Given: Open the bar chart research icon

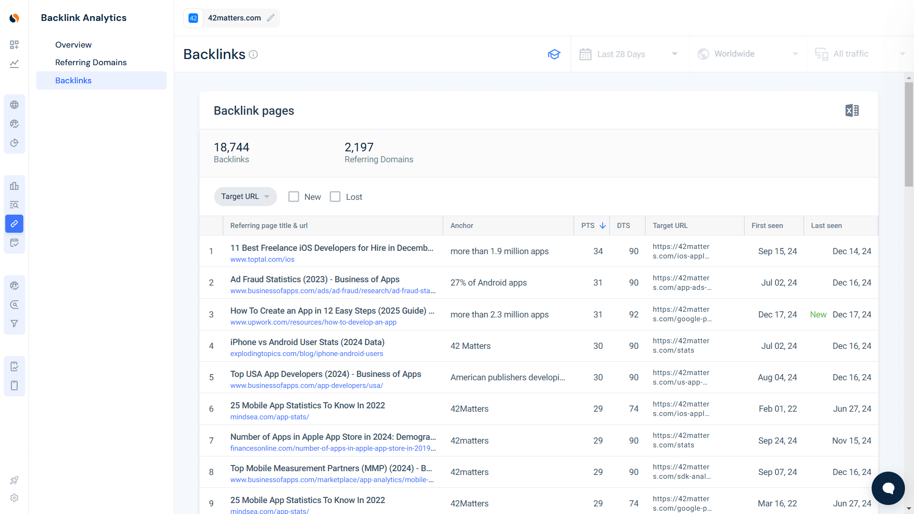Looking at the screenshot, I should click(14, 186).
